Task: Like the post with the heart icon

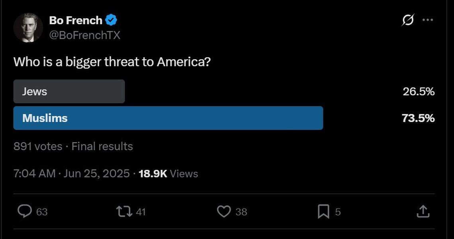Action: (224, 212)
